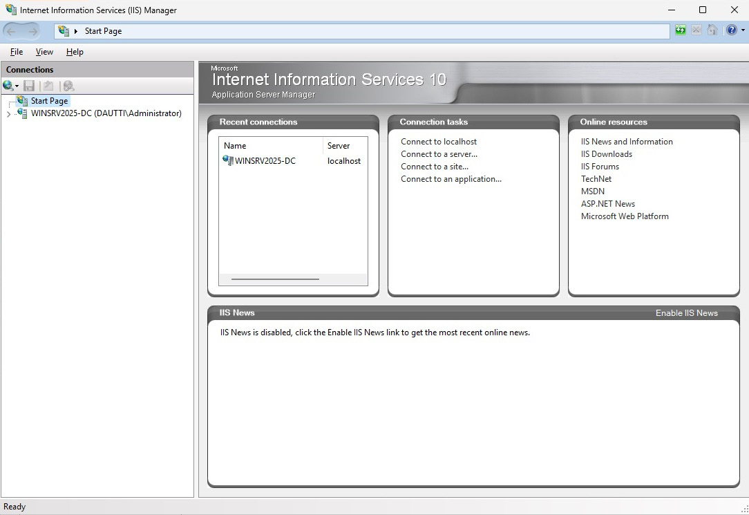Open the MSDN link
Viewport: 749px width, 515px height.
coord(592,191)
